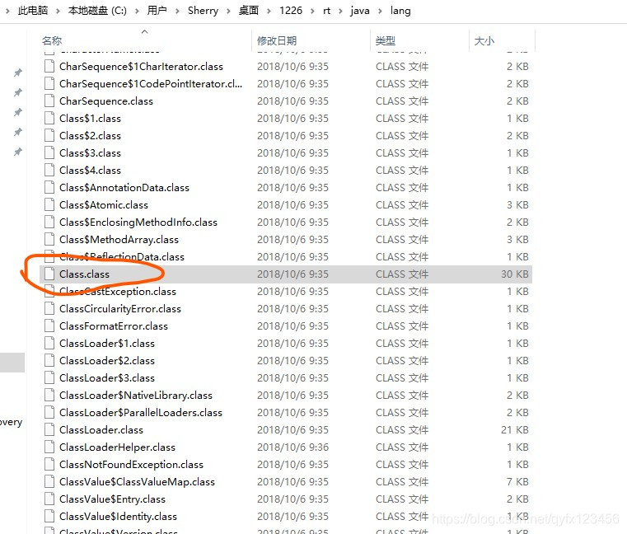Screen dimensions: 627x534
Task: Click the file icon of ClassLoaderHelper.class
Action: click(49, 447)
